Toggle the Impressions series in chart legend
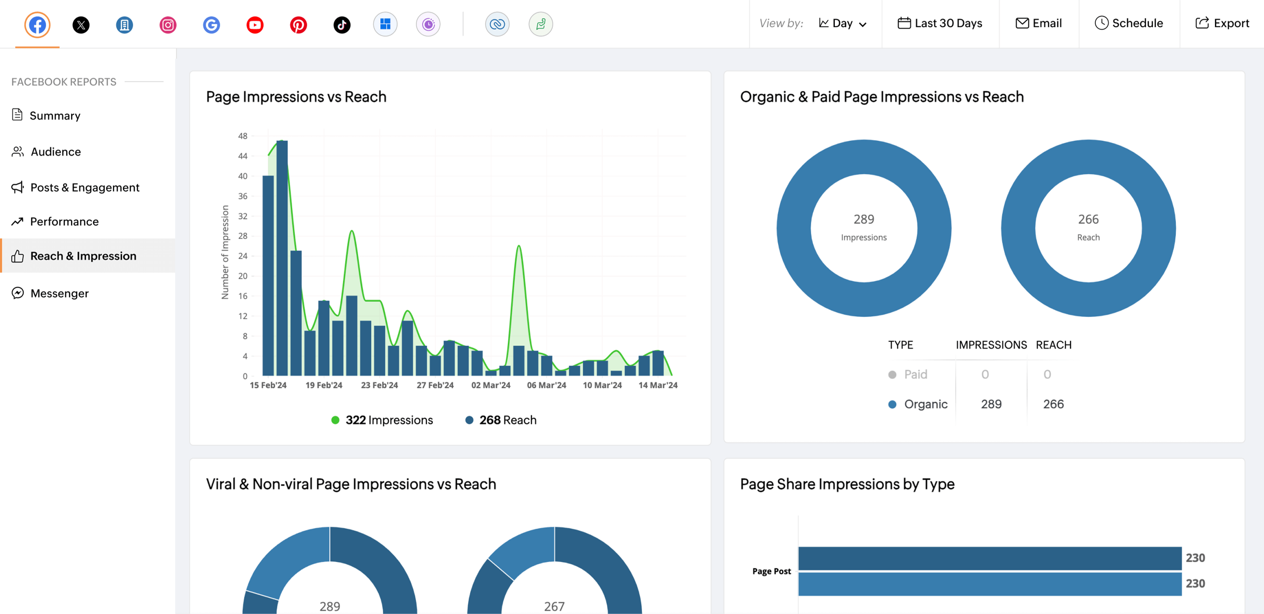Image resolution: width=1264 pixels, height=614 pixels. point(382,420)
